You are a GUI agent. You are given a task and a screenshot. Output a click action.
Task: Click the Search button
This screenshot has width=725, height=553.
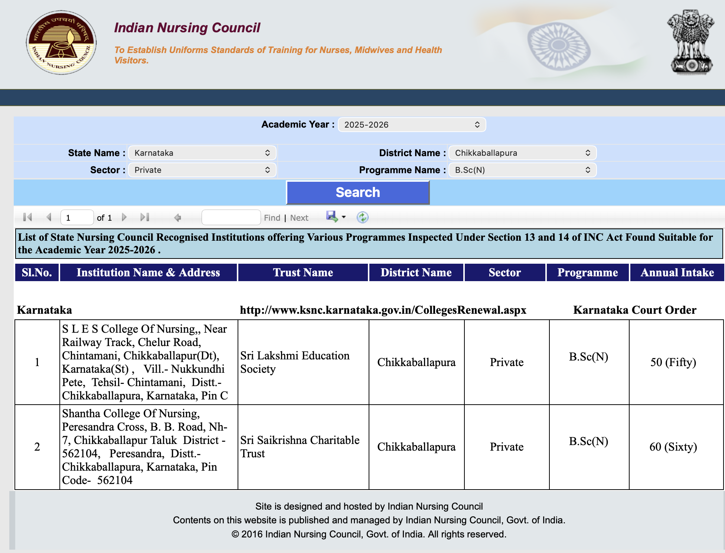[x=358, y=192]
